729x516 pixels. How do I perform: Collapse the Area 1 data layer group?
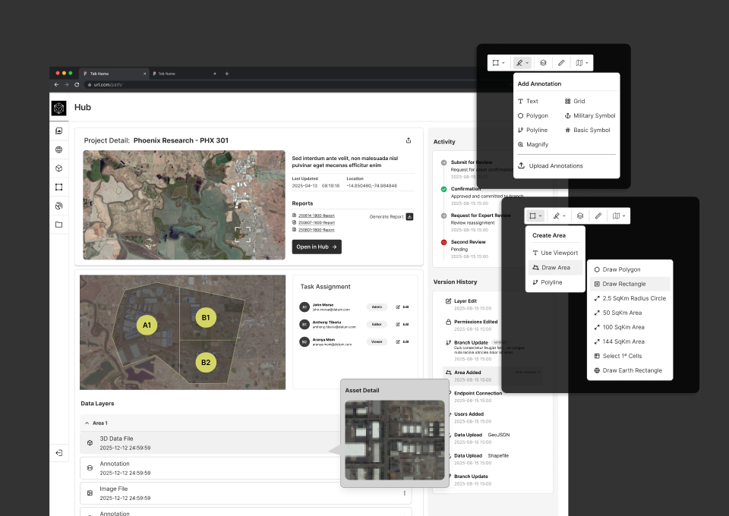(87, 423)
